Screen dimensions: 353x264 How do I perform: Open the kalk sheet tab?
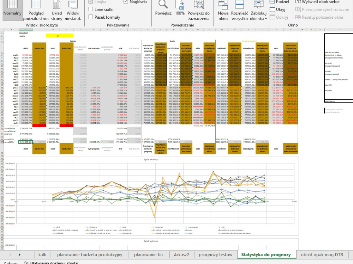[42, 254]
